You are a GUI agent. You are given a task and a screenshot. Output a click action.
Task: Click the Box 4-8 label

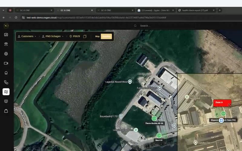[x=159, y=140]
